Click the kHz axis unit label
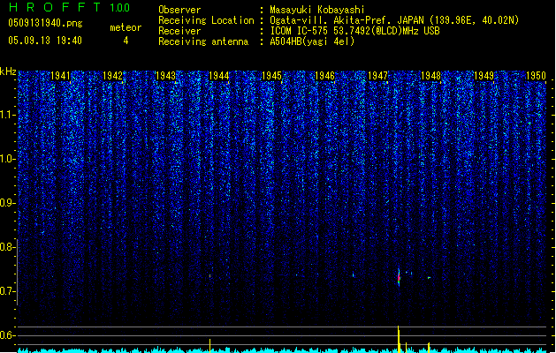The width and height of the screenshot is (556, 353). [x=8, y=71]
